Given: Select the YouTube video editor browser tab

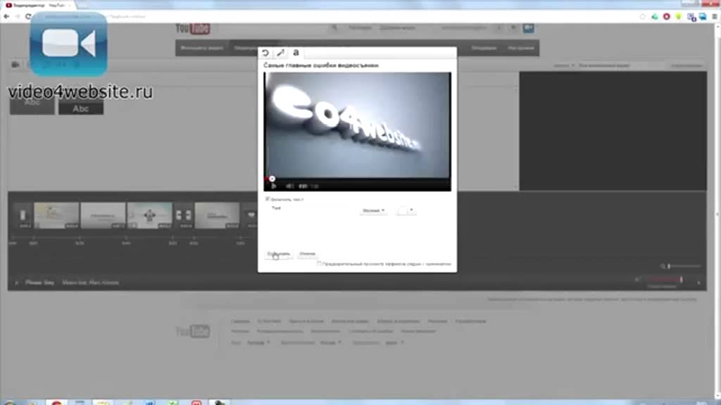Looking at the screenshot, I should 38,5.
